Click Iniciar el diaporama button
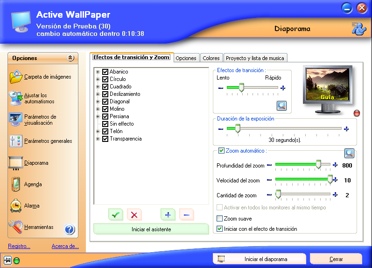Viewport: 372px width, 268px height. 260,259
